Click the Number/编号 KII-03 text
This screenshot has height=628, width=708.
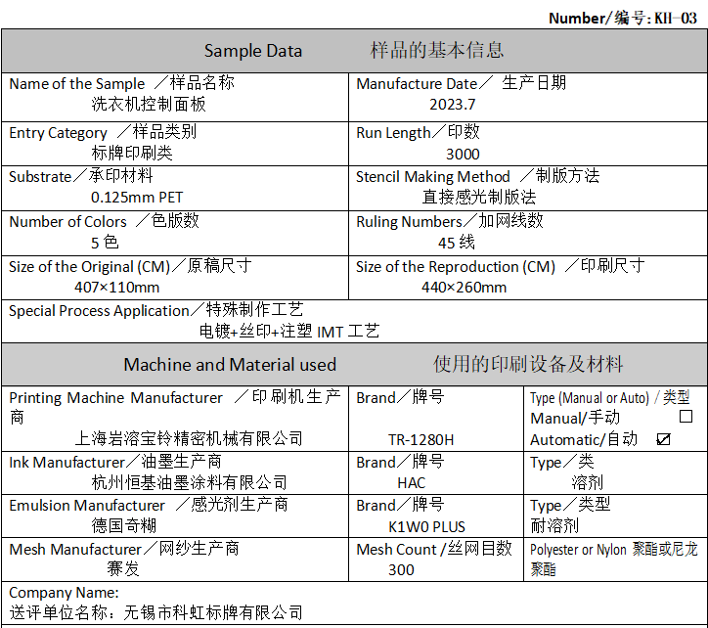coord(623,18)
